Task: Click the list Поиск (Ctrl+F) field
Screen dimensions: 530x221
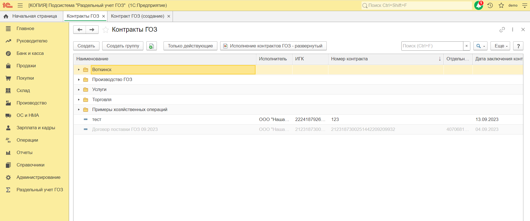Action: point(432,46)
